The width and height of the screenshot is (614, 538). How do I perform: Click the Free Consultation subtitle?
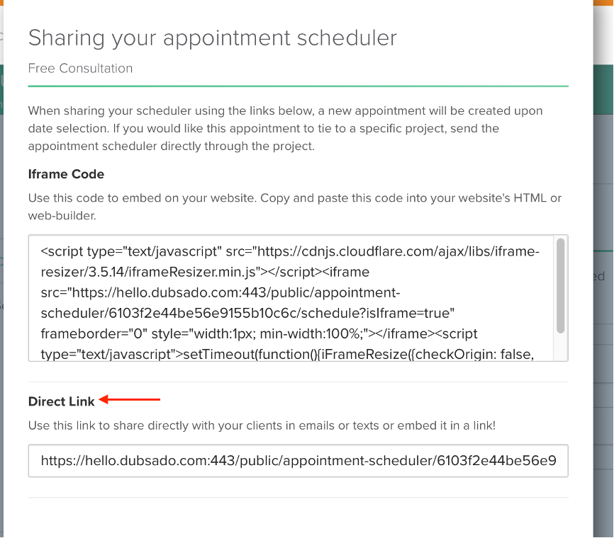tap(80, 69)
